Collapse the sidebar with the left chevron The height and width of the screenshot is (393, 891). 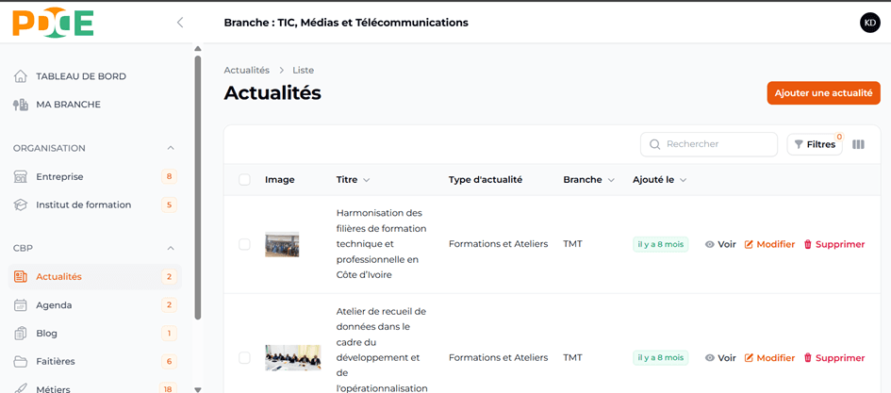(x=180, y=23)
